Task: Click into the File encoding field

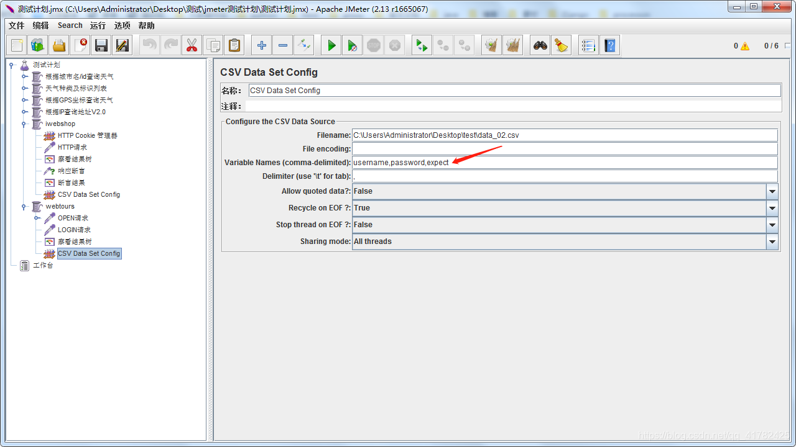Action: point(565,148)
